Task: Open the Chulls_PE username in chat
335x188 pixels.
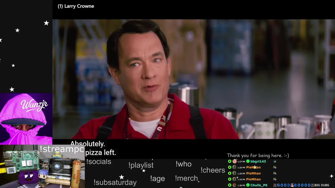Action: 259,185
